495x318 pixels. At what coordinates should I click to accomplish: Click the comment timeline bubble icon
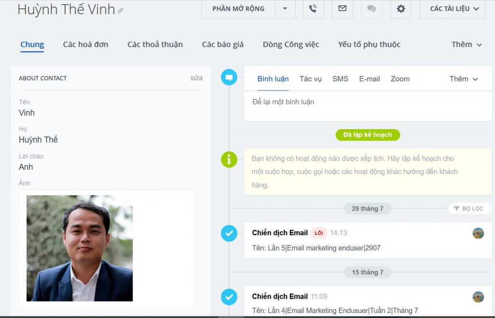[x=229, y=77]
